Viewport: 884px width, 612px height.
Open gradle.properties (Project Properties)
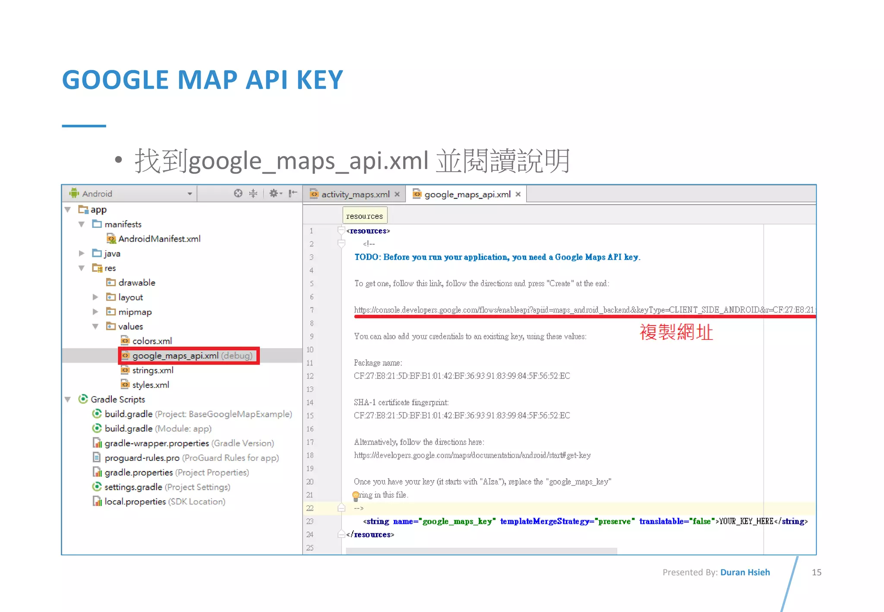[x=177, y=473]
